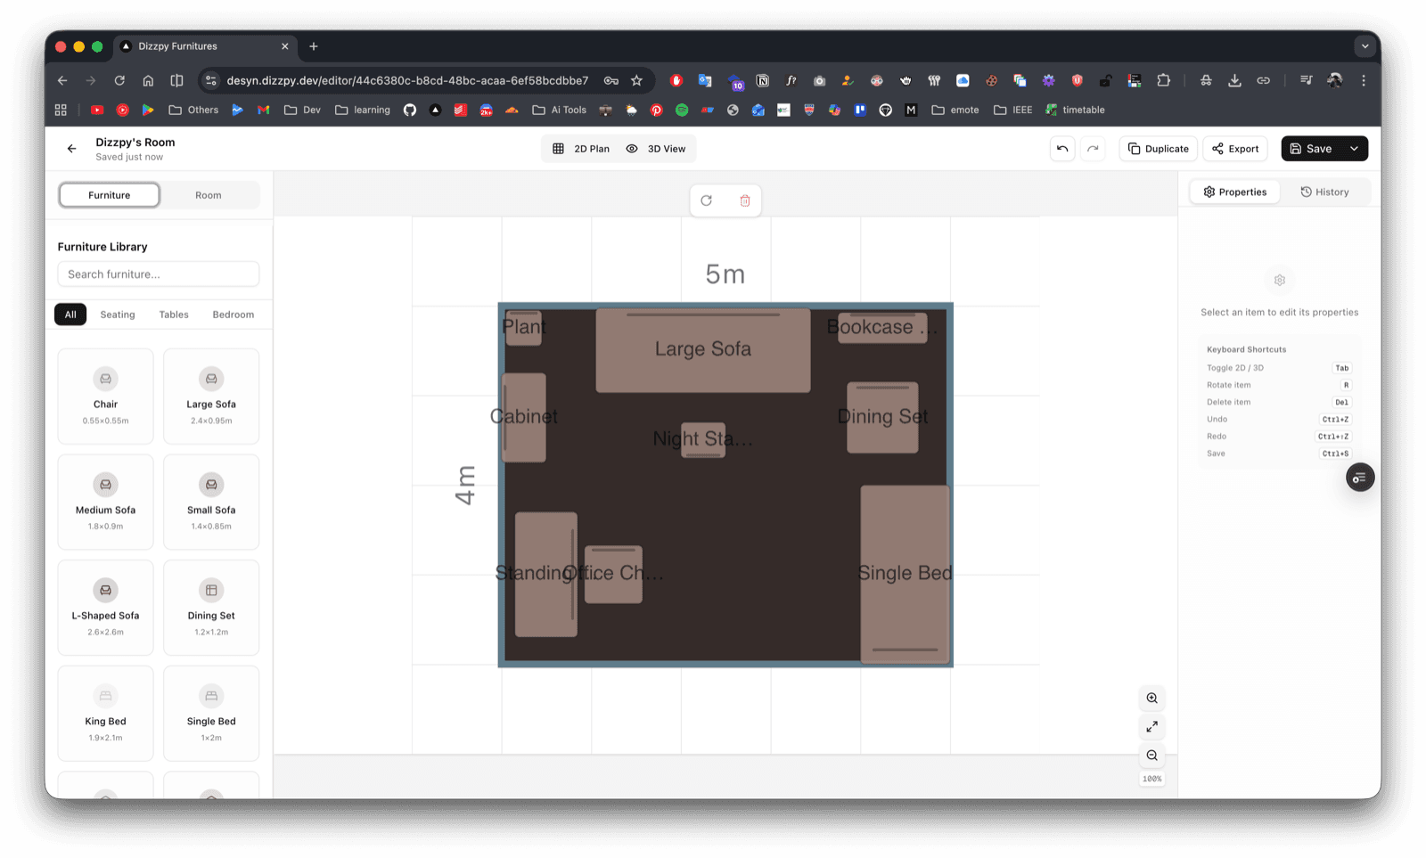
Task: Add a King Bed from library
Action: tap(105, 714)
